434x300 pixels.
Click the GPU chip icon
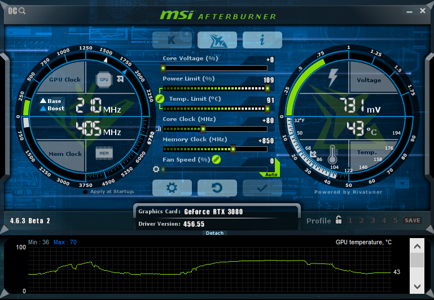click(x=104, y=80)
